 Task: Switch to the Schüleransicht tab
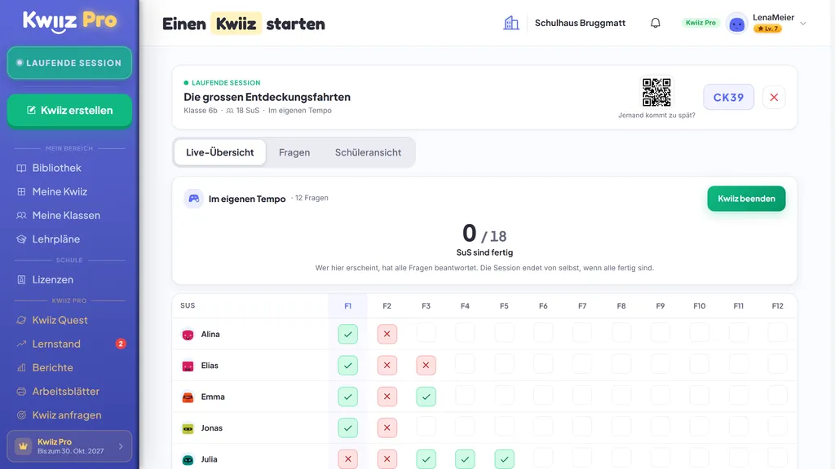368,152
